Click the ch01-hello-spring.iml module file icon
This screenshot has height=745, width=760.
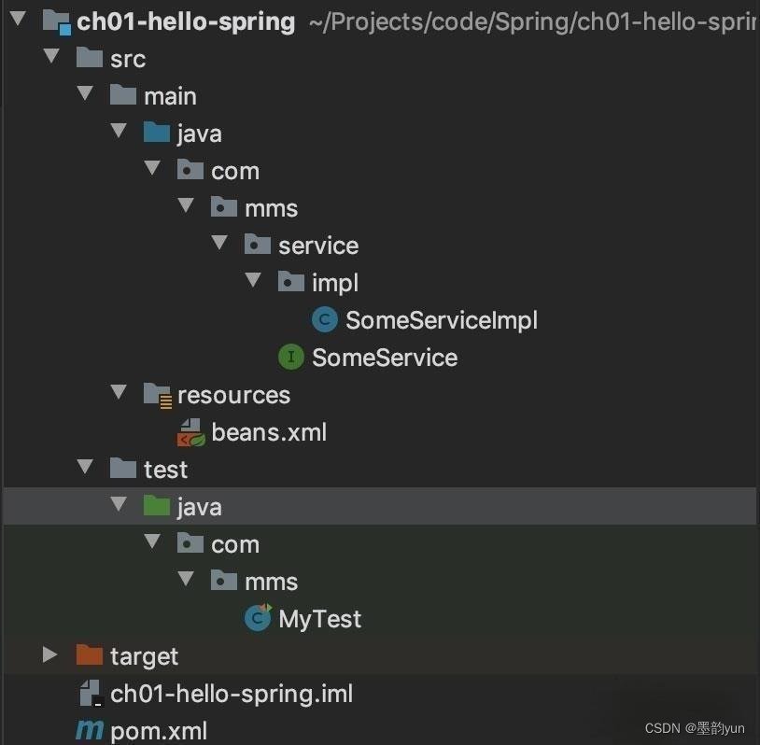89,694
